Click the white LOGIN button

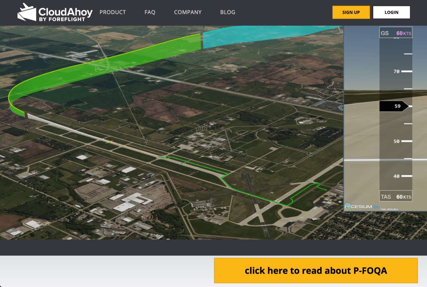point(391,12)
